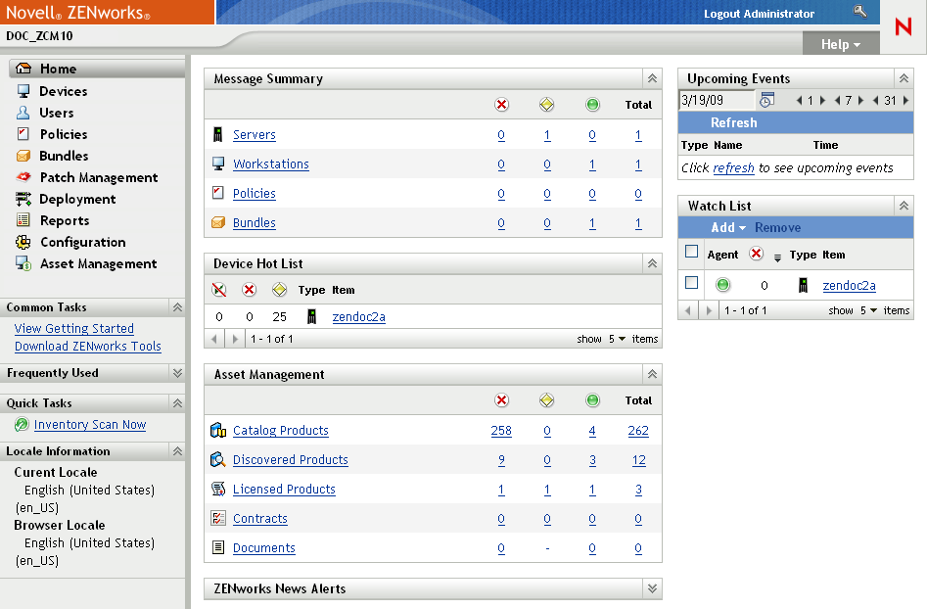The image size is (927, 609).
Task: Open the Discovered Products link
Action: [x=291, y=460]
